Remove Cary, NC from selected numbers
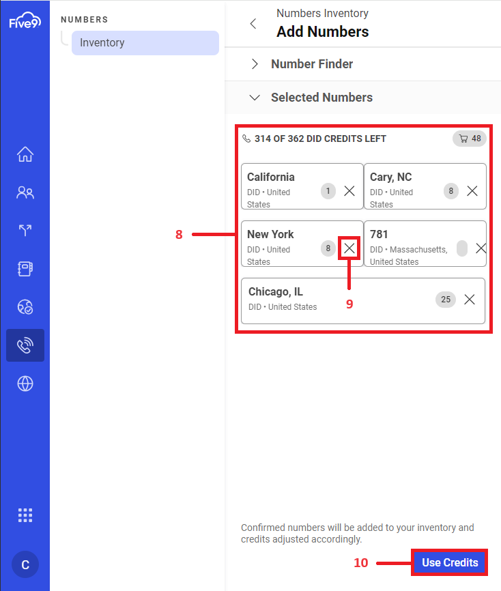Image resolution: width=501 pixels, height=591 pixels. point(472,191)
